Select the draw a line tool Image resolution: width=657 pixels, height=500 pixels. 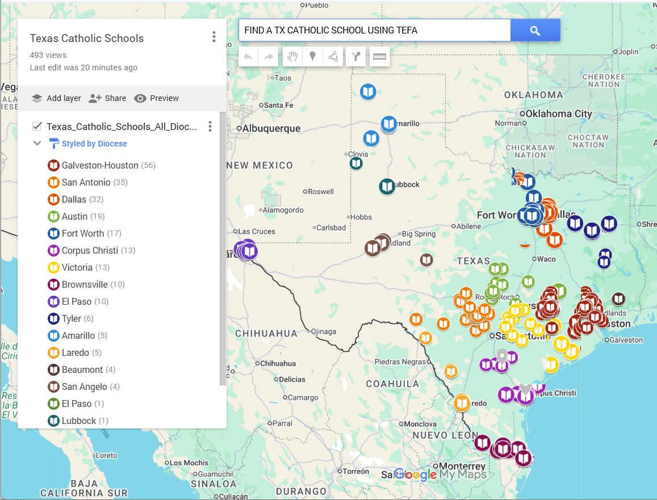tap(333, 56)
